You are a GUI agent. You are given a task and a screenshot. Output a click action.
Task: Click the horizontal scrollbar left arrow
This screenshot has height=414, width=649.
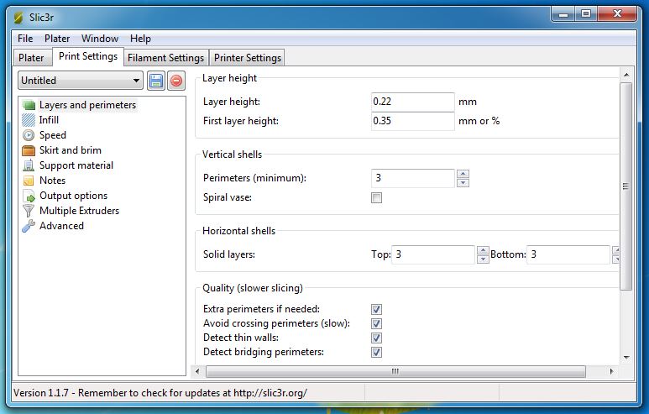pos(197,371)
